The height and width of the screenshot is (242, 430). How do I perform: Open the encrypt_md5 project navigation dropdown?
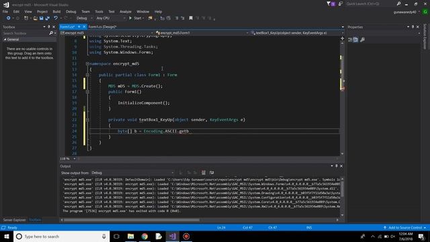[107, 33]
